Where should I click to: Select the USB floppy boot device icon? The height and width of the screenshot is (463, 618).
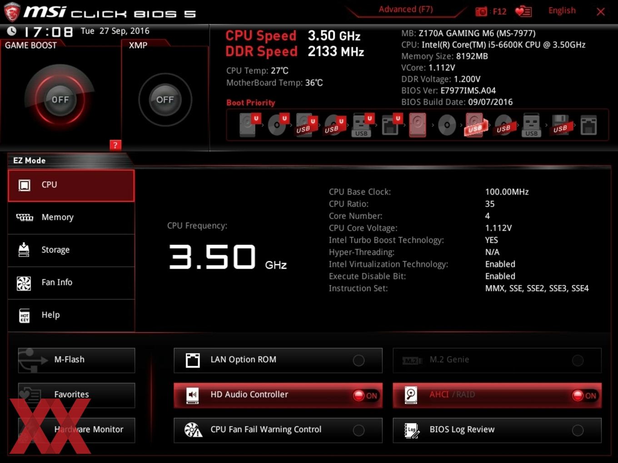(560, 125)
